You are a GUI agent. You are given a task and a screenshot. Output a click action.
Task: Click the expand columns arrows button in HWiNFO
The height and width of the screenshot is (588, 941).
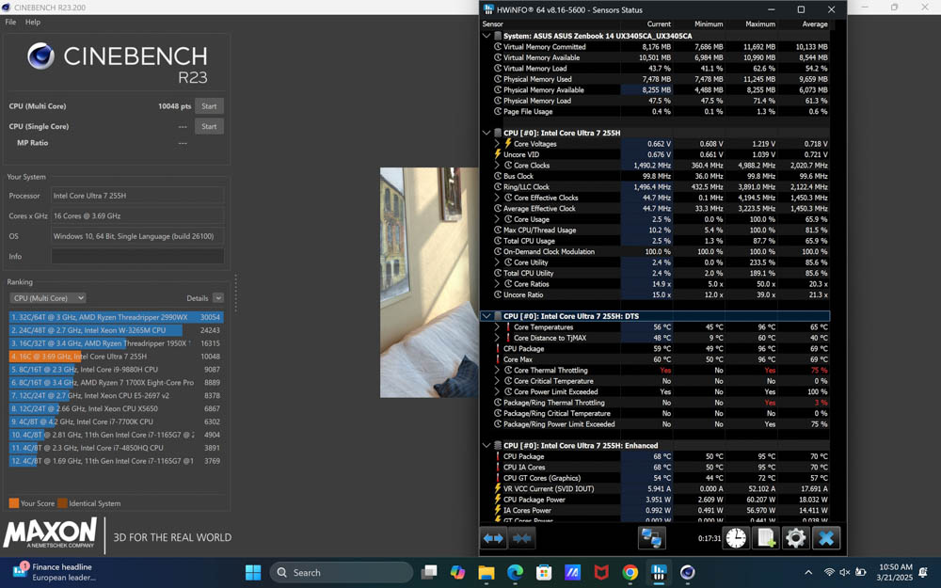point(493,538)
